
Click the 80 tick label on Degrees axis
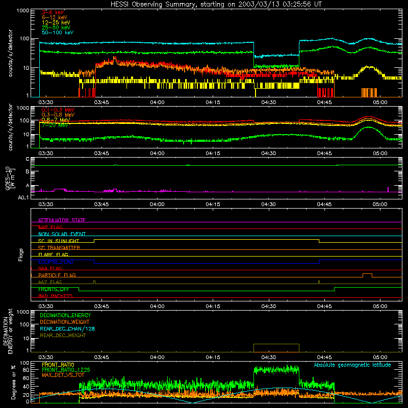[26, 370]
